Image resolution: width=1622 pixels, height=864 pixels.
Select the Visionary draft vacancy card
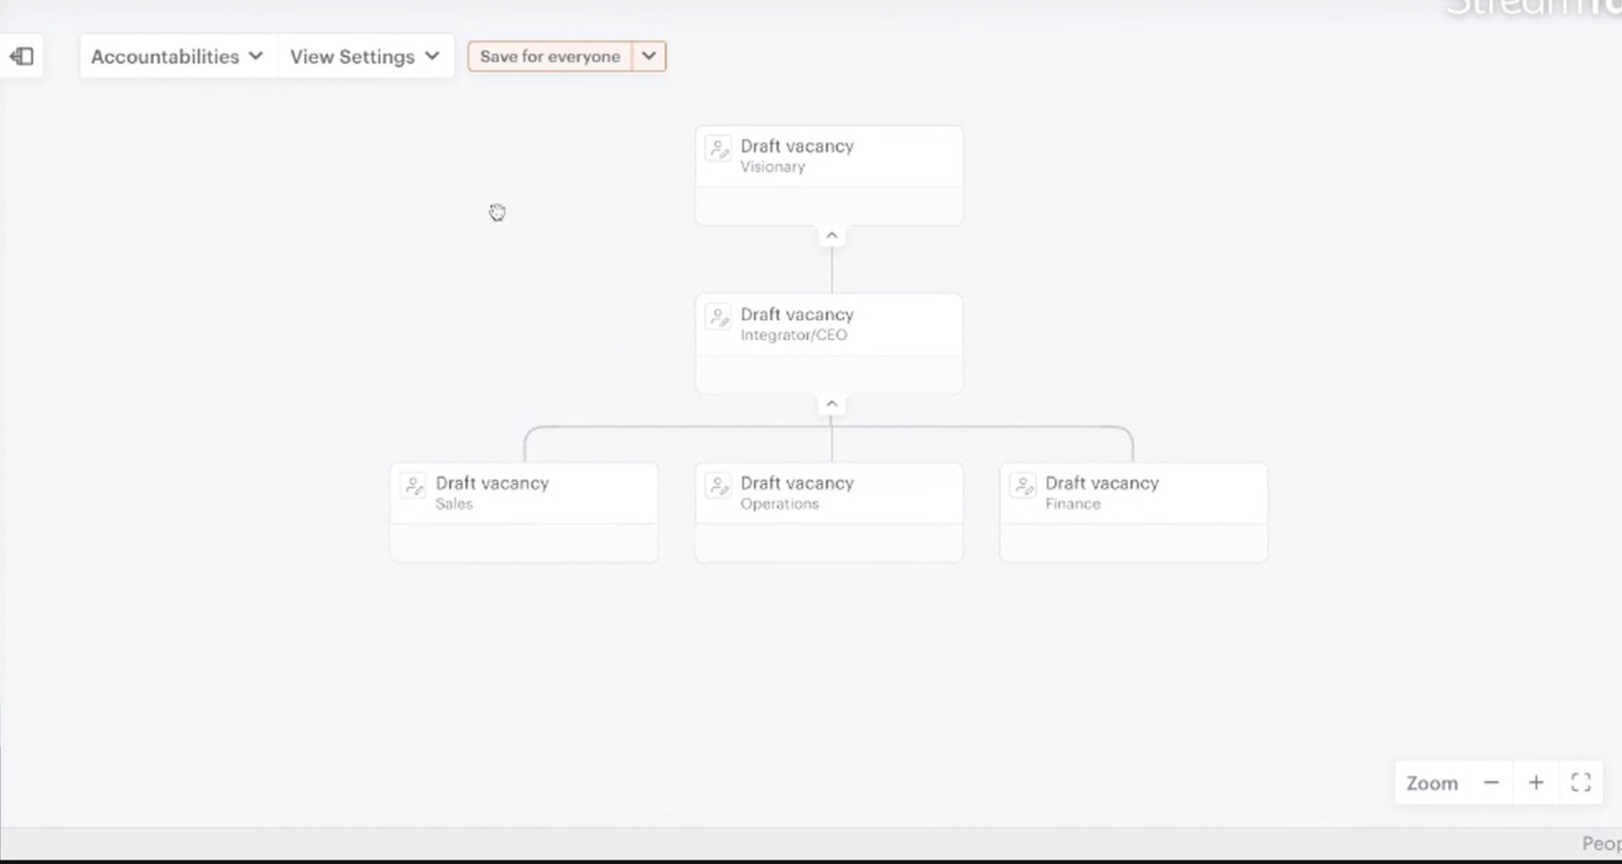click(x=829, y=175)
